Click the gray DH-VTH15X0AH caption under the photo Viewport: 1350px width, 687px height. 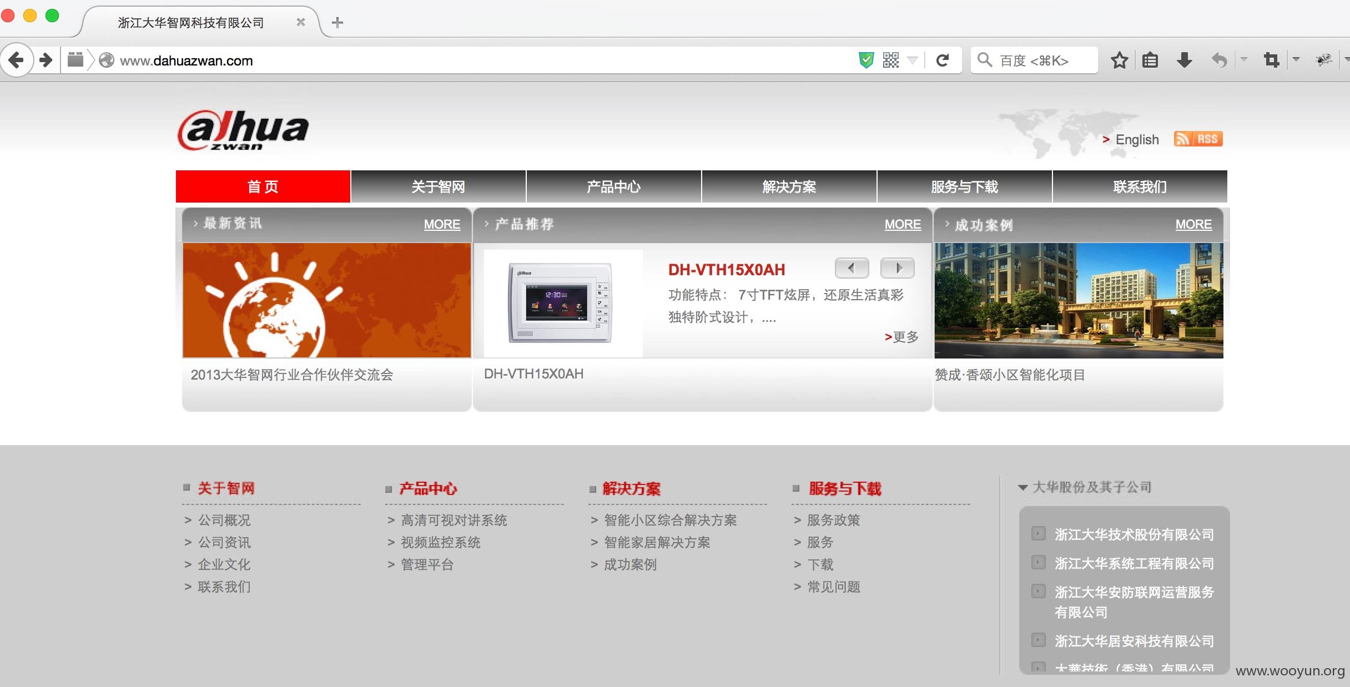click(533, 374)
